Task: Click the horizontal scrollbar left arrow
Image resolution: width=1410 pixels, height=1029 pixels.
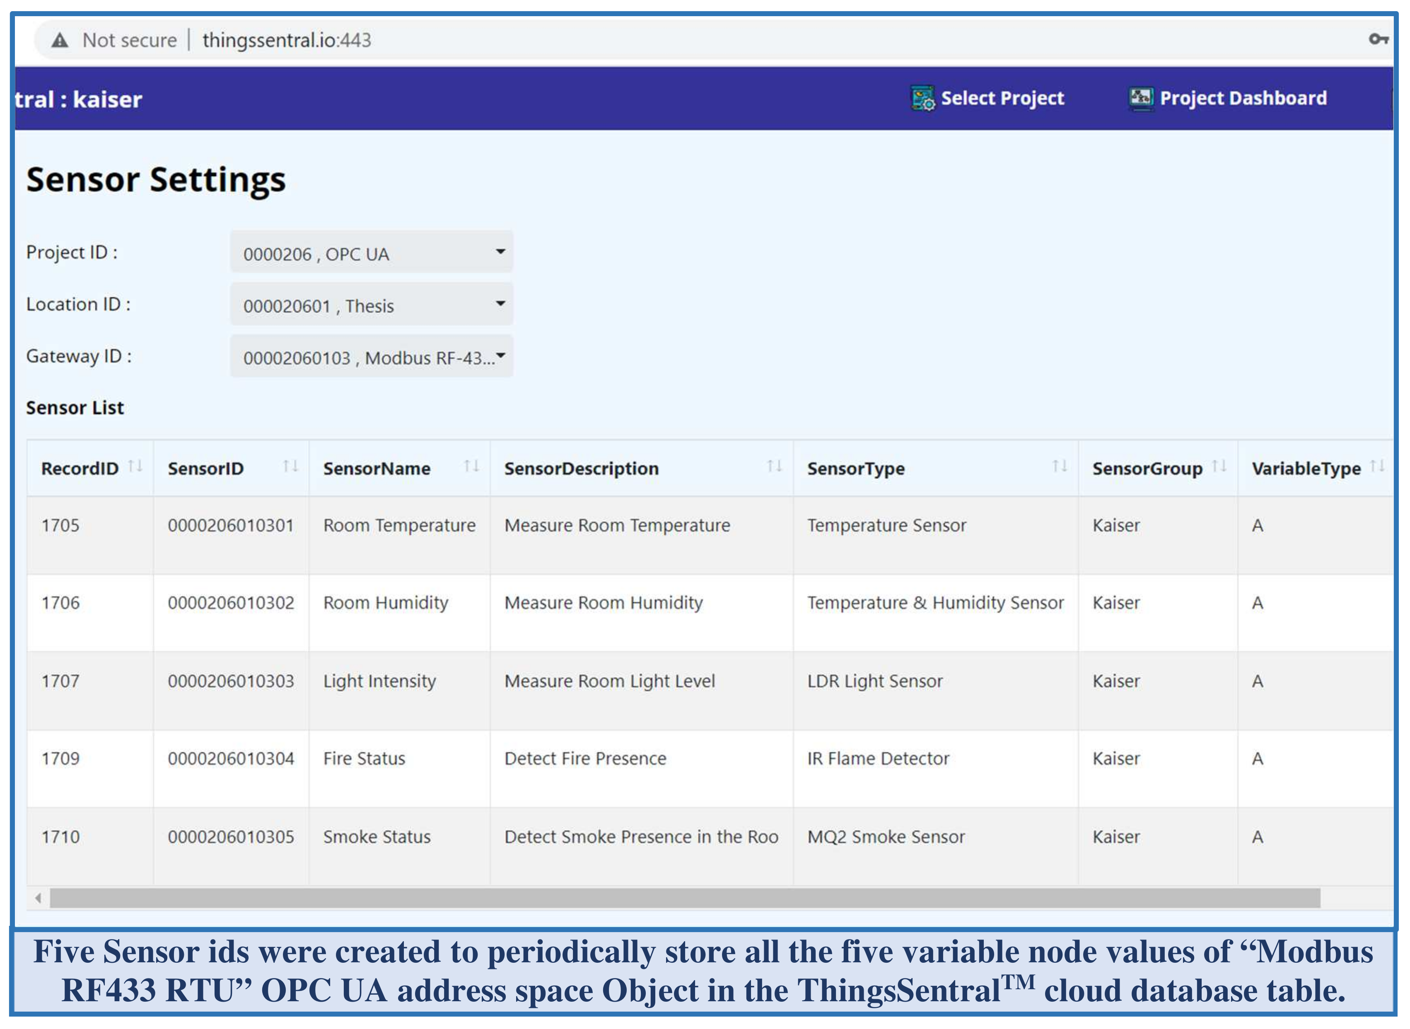Action: click(39, 898)
